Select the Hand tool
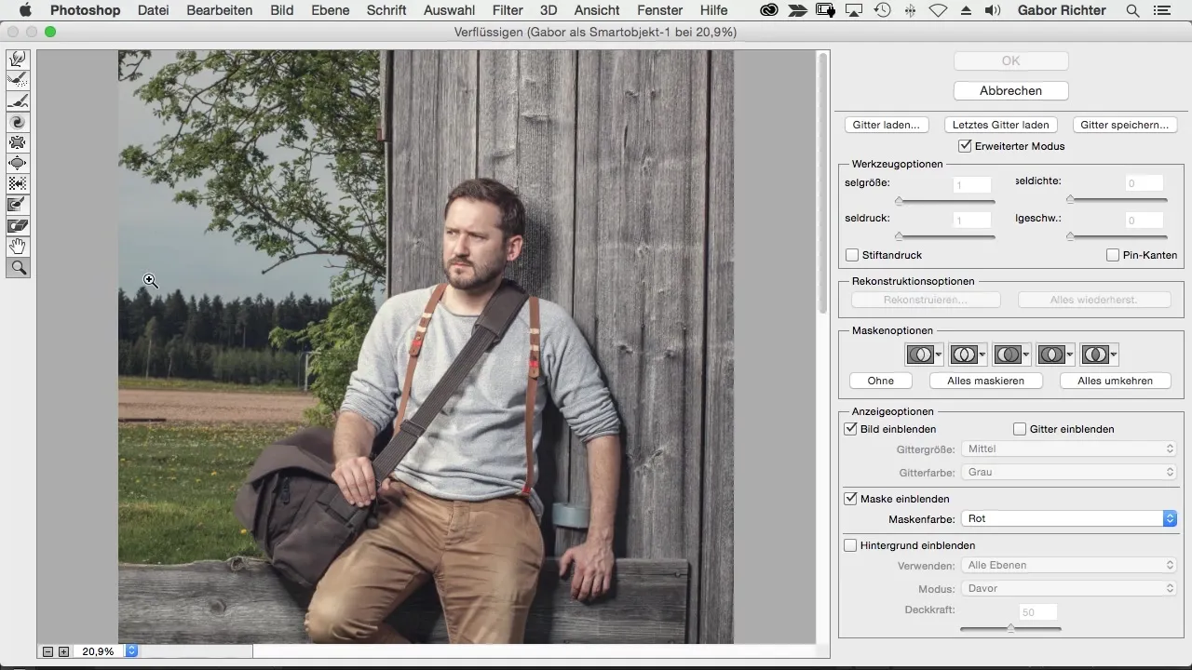1192x670 pixels. tap(18, 247)
